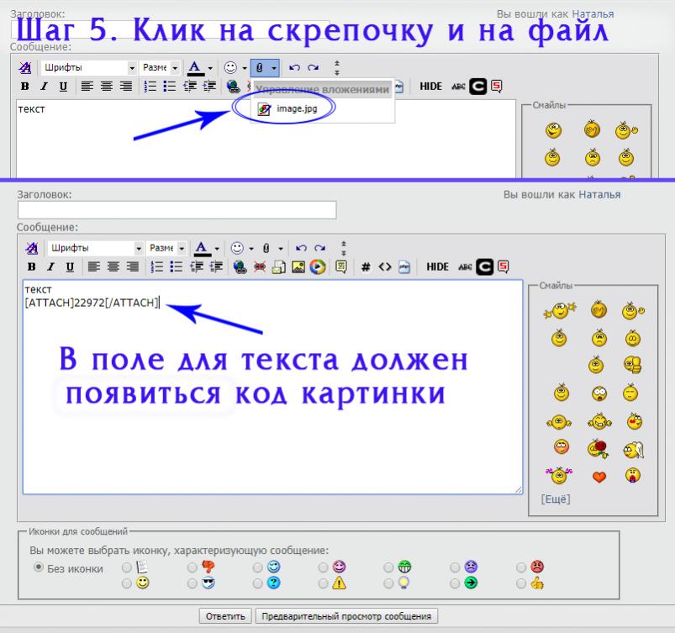Open the 'Шрифты' font dropdown in lower editor
The width and height of the screenshot is (675, 633).
(x=94, y=248)
